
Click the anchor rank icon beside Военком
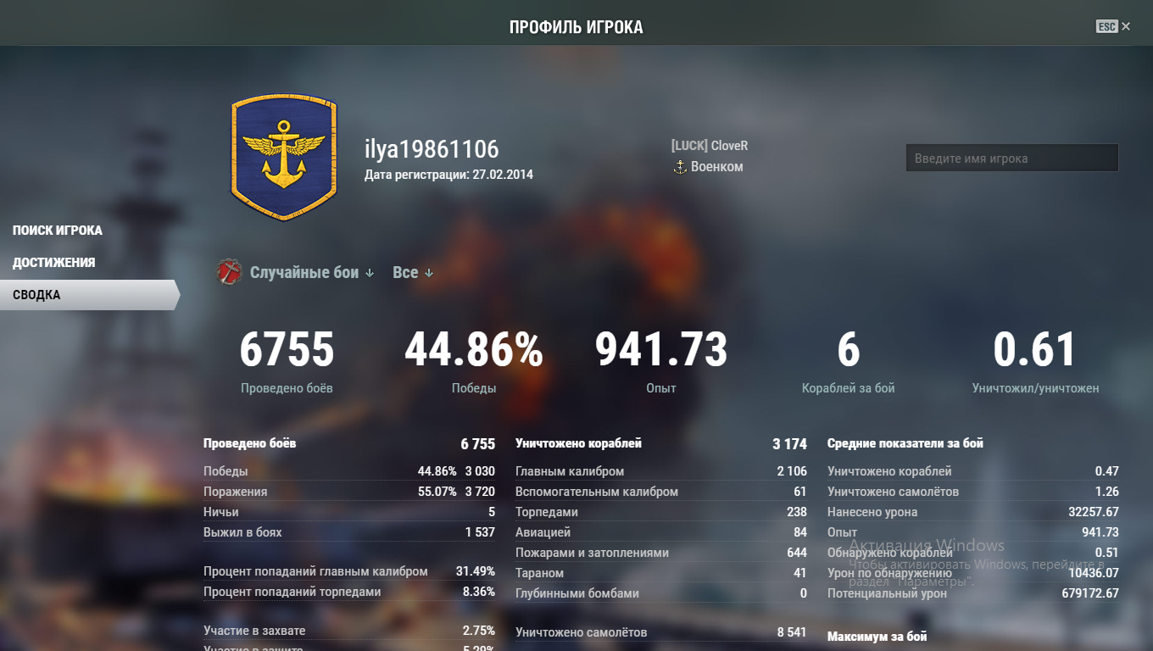(x=679, y=167)
